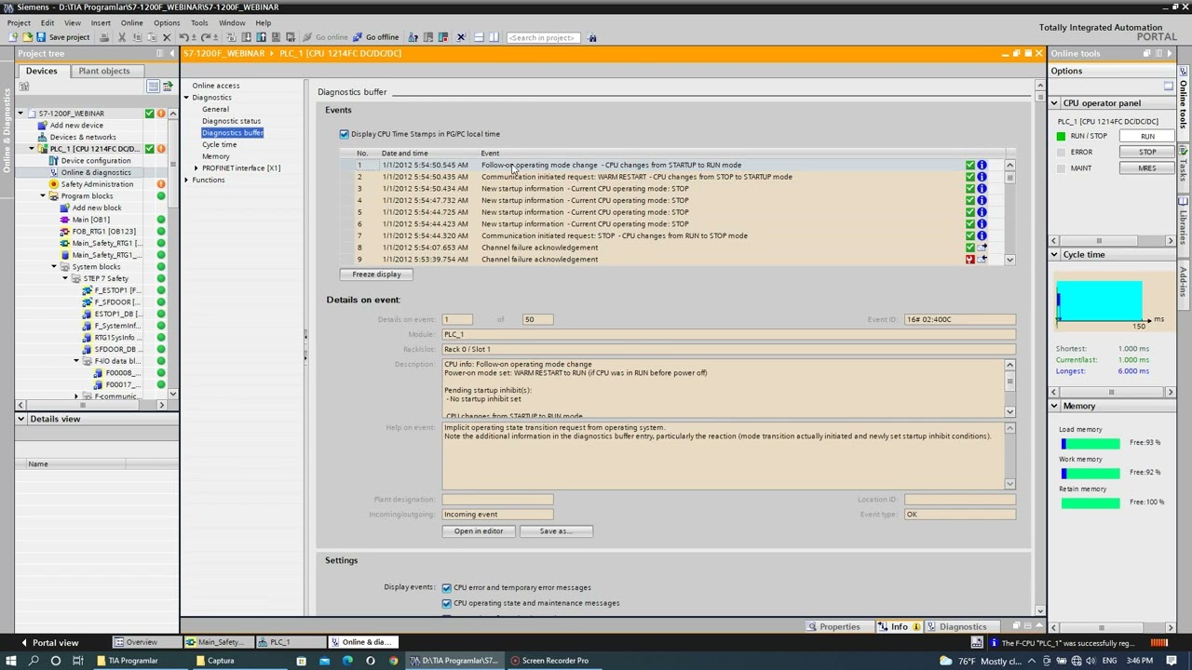The image size is (1192, 670).
Task: Click the search binoculars icon
Action: click(x=592, y=37)
